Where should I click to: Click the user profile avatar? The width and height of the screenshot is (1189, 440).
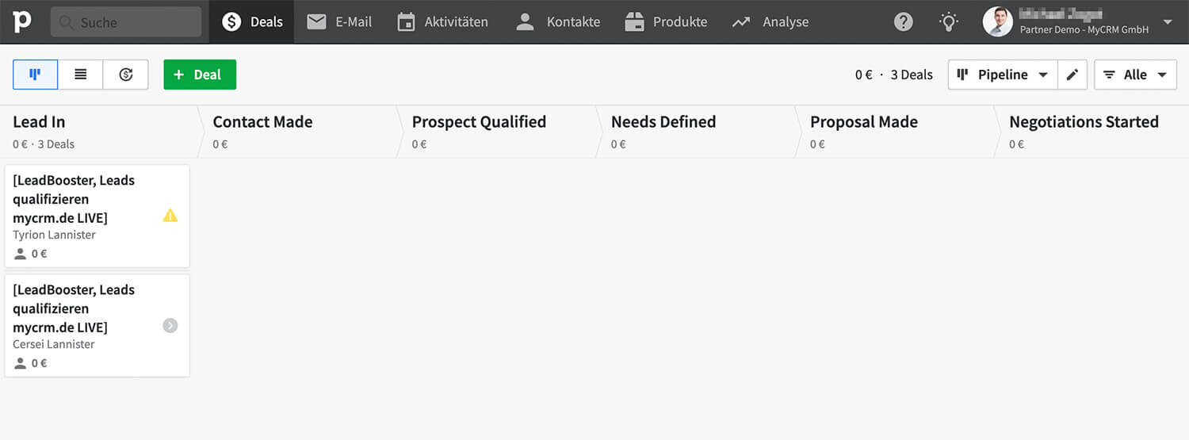(x=998, y=22)
